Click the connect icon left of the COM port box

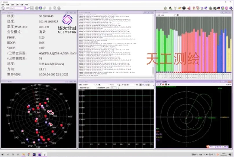[x=3, y=8]
